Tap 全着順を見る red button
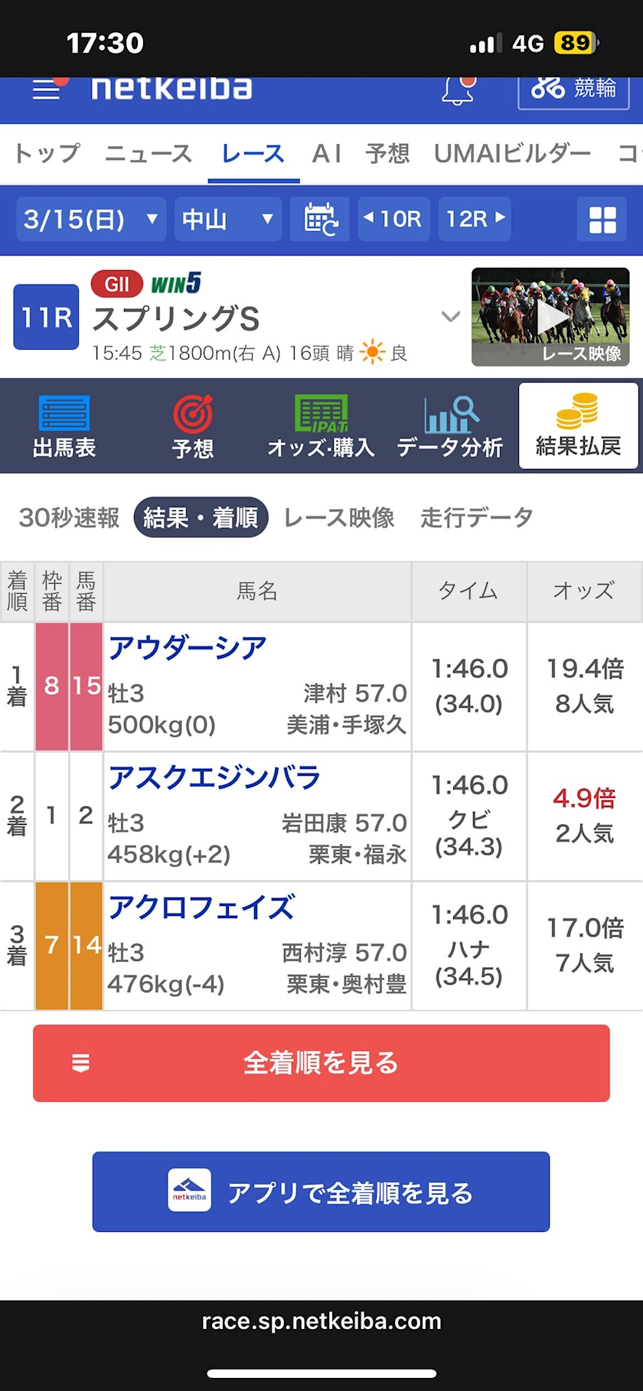This screenshot has width=643, height=1391. [321, 1063]
